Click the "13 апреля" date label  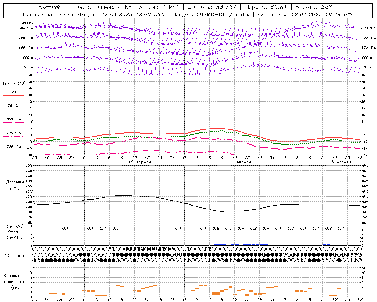[140, 162]
